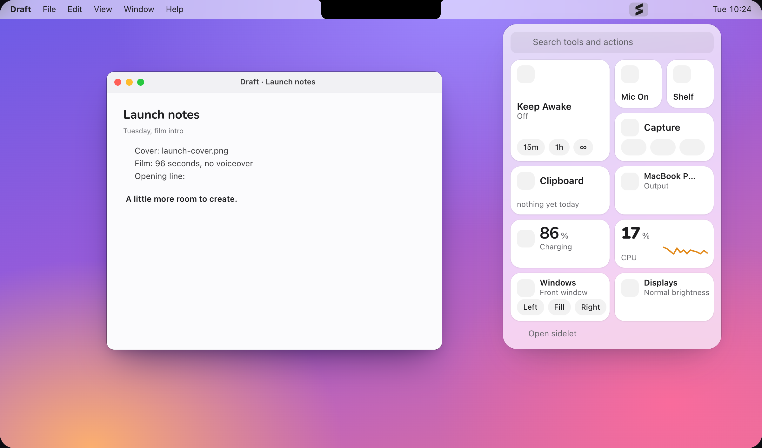Snap the front window Left
Screen dimensions: 762x448
click(530, 307)
